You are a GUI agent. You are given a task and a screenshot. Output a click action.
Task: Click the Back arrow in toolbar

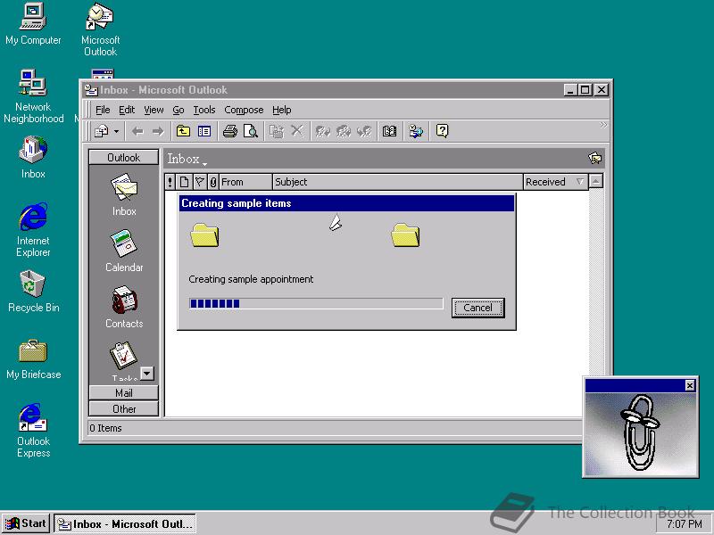(137, 132)
